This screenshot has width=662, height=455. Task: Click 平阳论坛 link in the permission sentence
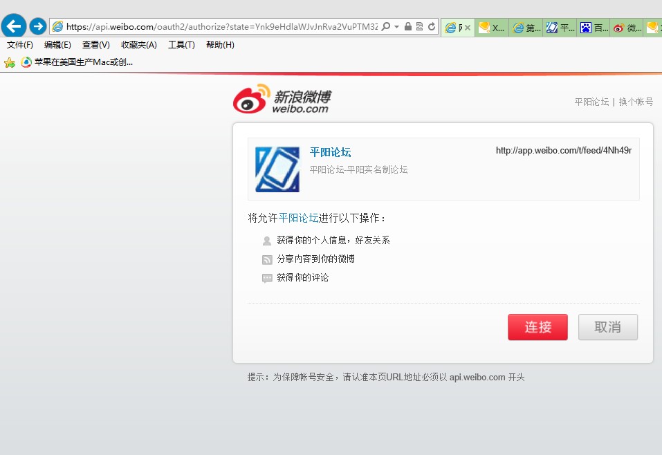point(299,218)
